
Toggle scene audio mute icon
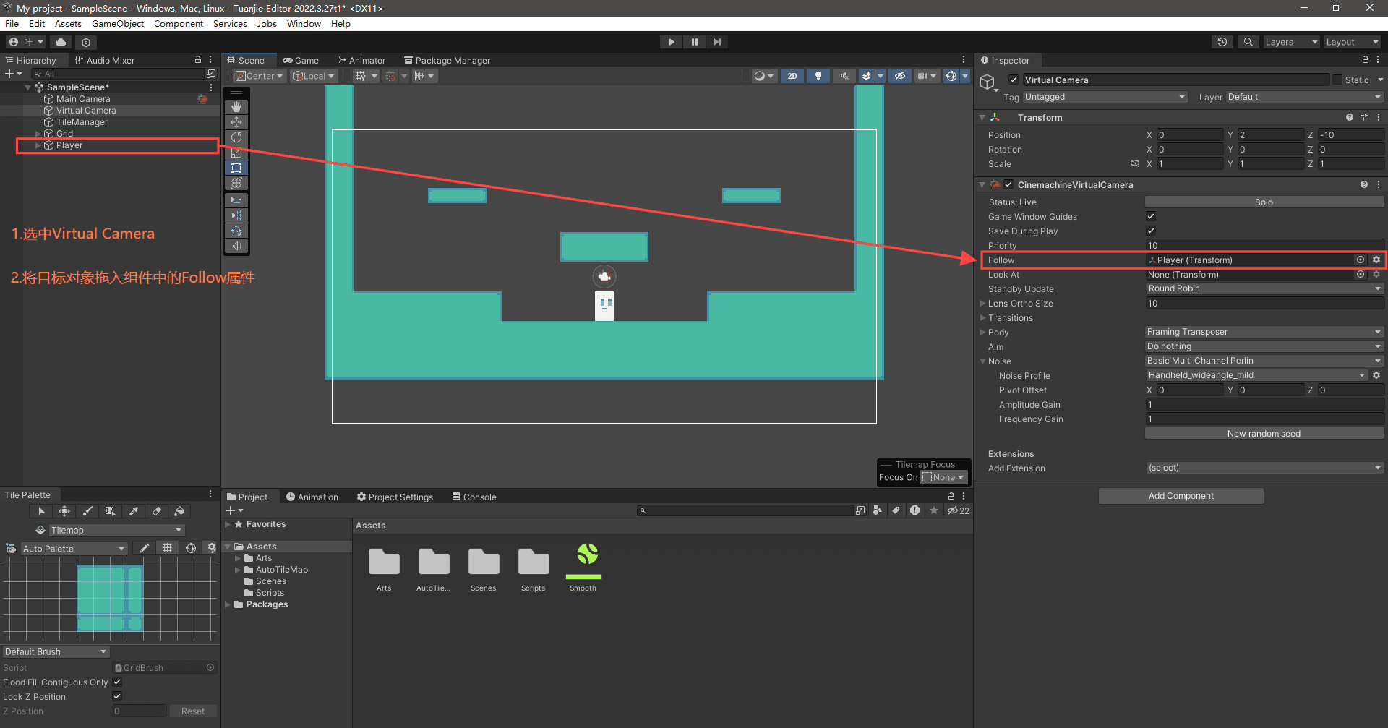(x=844, y=76)
